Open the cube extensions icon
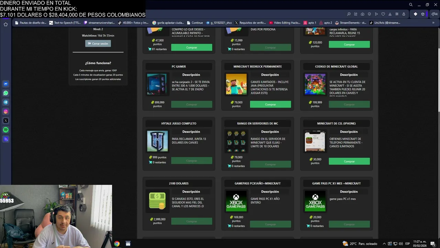The width and height of the screenshot is (440, 248). [x=423, y=14]
